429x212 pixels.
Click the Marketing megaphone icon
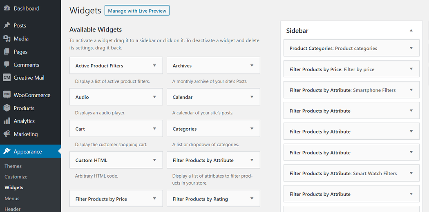tap(7, 134)
